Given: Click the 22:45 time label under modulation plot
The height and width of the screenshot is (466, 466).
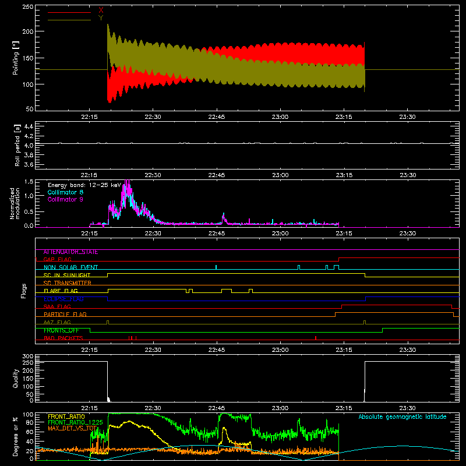Looking at the screenshot, I should pyautogui.click(x=217, y=234).
